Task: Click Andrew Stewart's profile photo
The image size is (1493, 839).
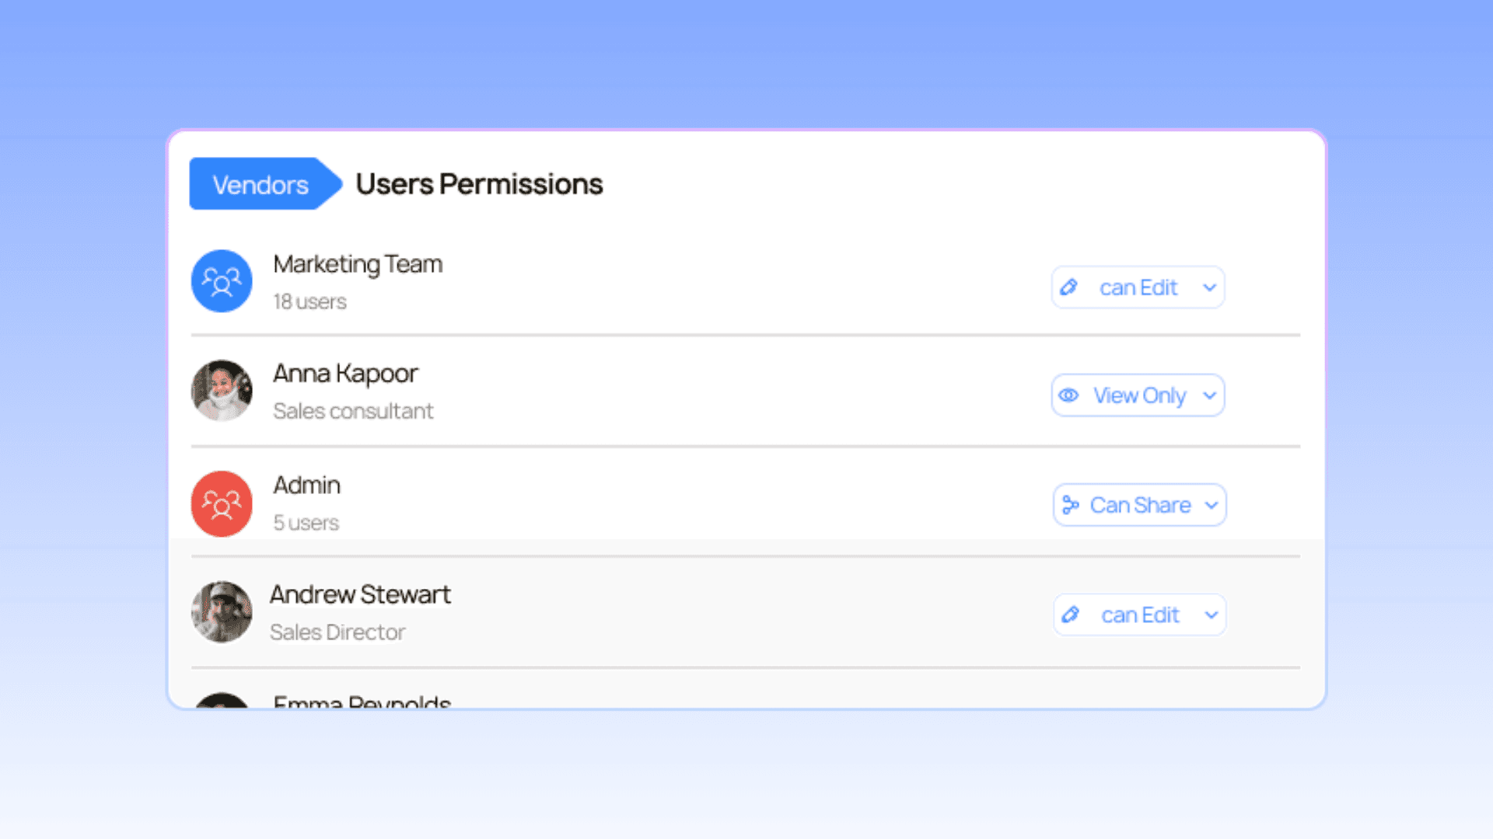Action: [x=222, y=612]
